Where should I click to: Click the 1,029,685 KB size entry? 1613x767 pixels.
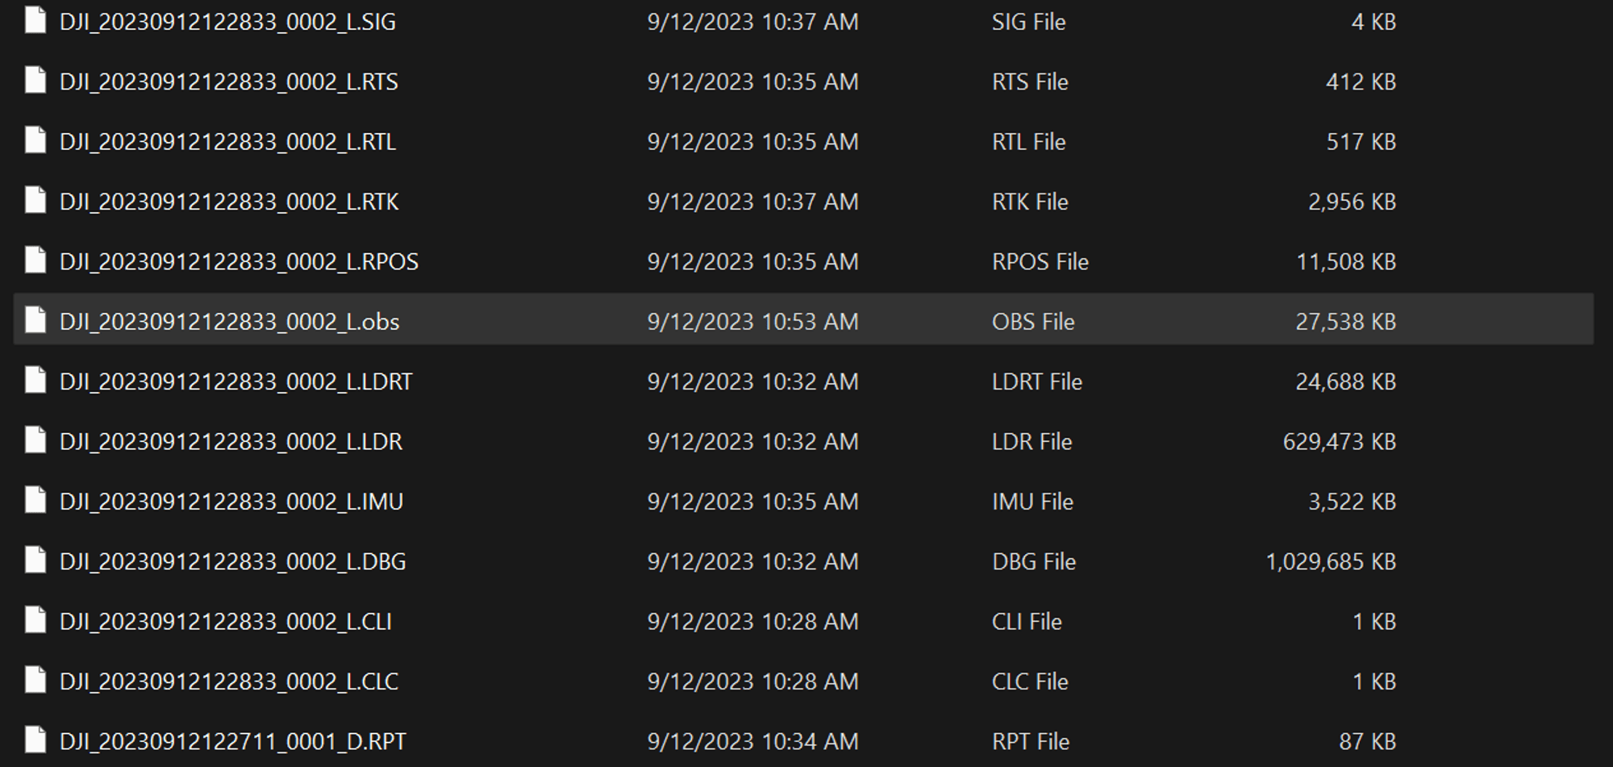click(1331, 561)
